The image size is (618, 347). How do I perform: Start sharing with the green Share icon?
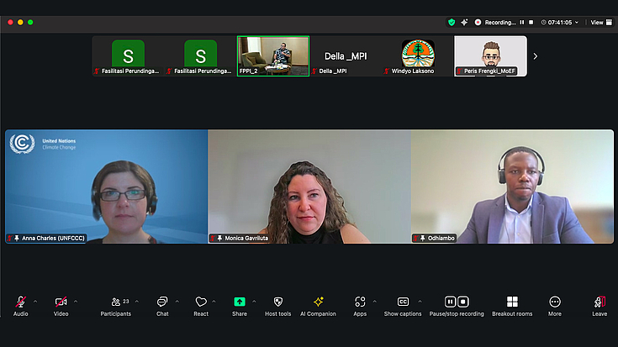pyautogui.click(x=240, y=302)
